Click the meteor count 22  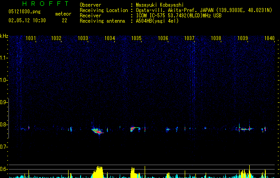tap(65, 20)
